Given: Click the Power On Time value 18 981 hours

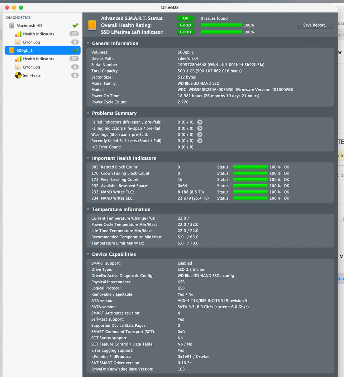Looking at the screenshot, I should [x=190, y=96].
